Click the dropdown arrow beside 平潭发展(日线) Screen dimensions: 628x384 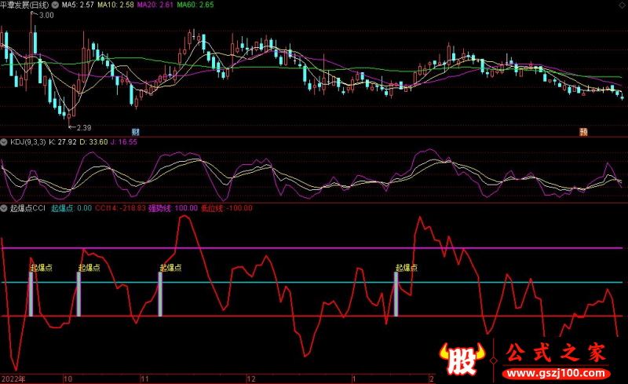pyautogui.click(x=56, y=5)
